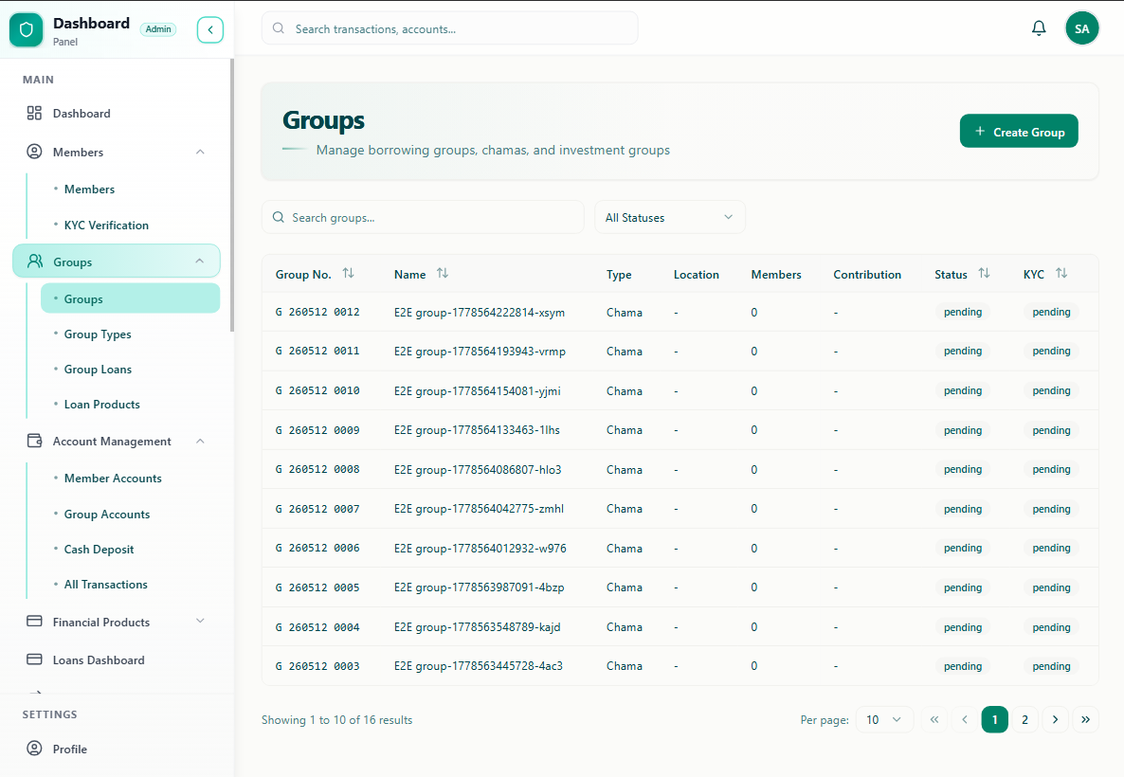Open notifications bell

[x=1039, y=28]
